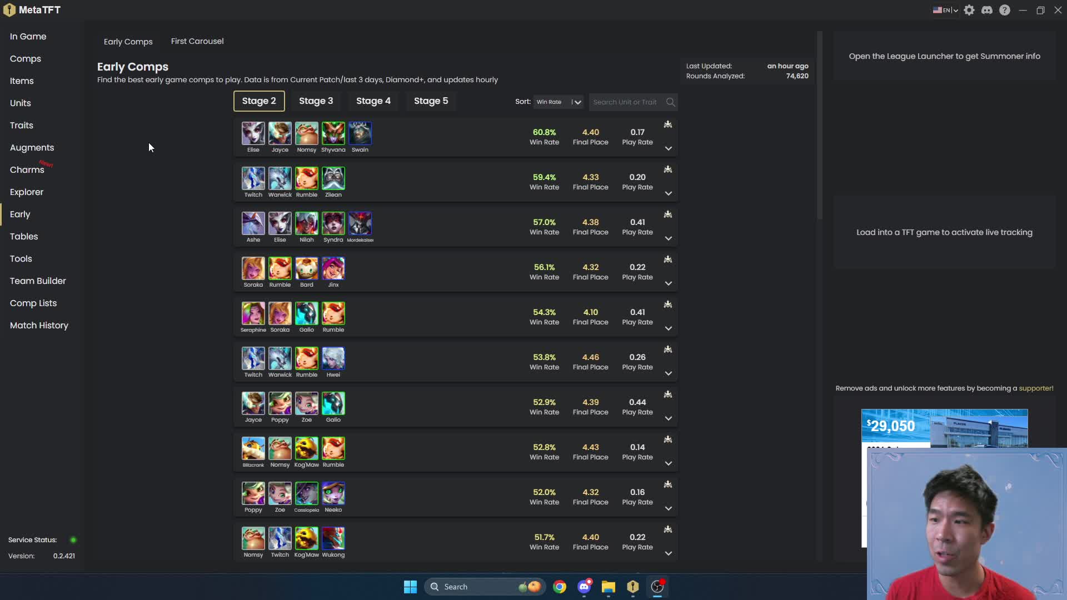Open the Discord icon in title bar
The image size is (1067, 600).
(987, 10)
